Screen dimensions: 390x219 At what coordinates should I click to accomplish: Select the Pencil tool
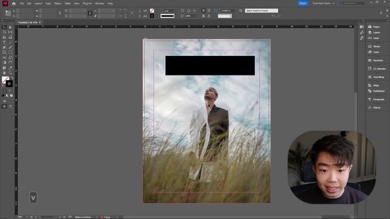(x=10, y=47)
